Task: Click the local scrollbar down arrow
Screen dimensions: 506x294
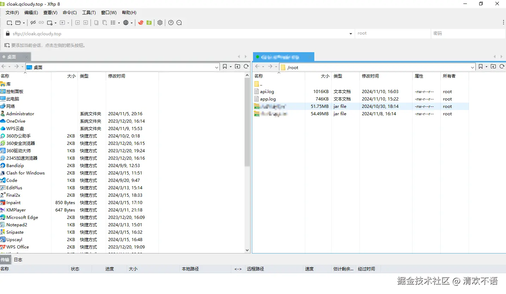Action: [x=247, y=250]
